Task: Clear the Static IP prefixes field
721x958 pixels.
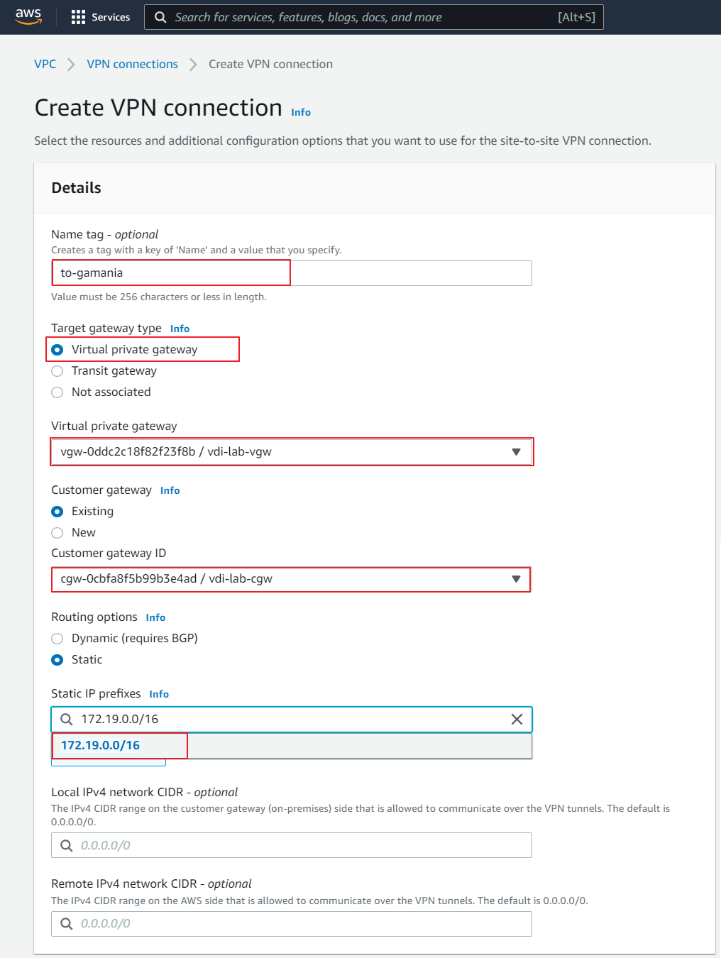Action: 517,719
